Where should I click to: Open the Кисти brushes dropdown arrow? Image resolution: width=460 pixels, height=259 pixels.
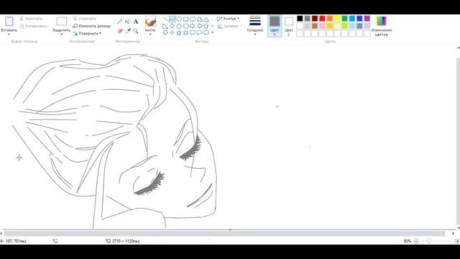click(150, 35)
